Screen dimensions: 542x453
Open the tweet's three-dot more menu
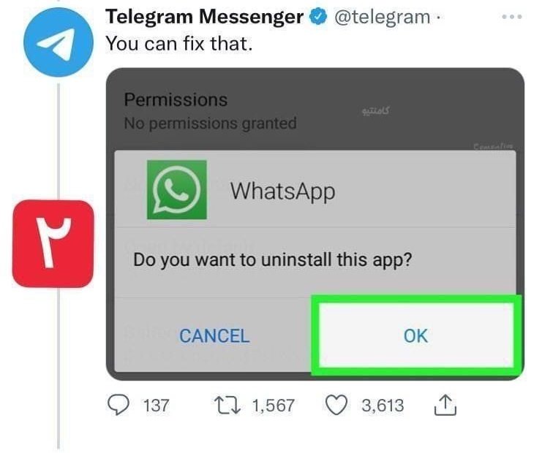coord(512,16)
